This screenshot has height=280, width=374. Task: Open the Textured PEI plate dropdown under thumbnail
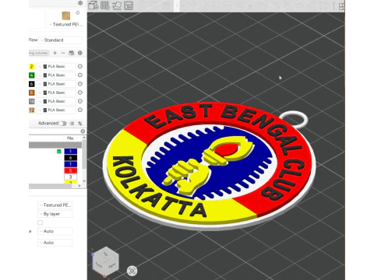pyautogui.click(x=66, y=24)
